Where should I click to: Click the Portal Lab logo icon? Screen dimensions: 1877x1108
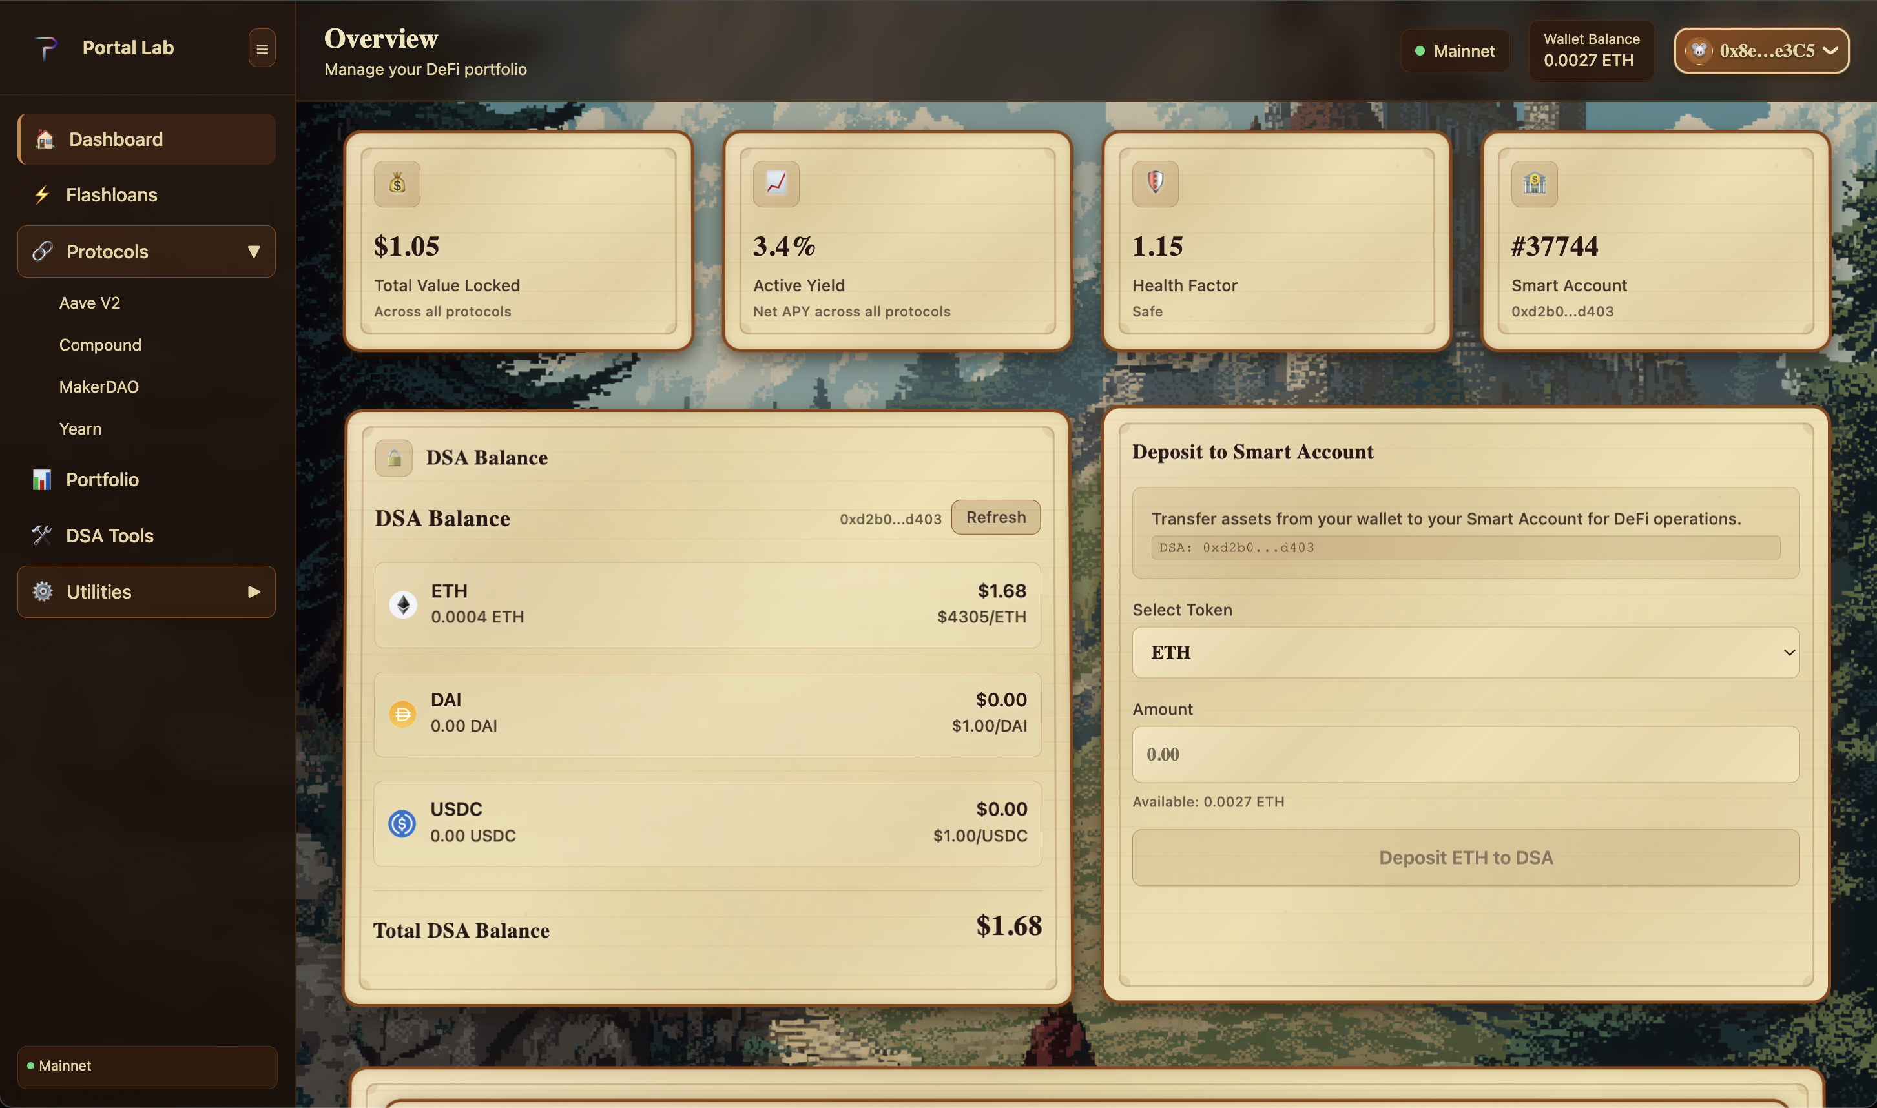tap(47, 48)
